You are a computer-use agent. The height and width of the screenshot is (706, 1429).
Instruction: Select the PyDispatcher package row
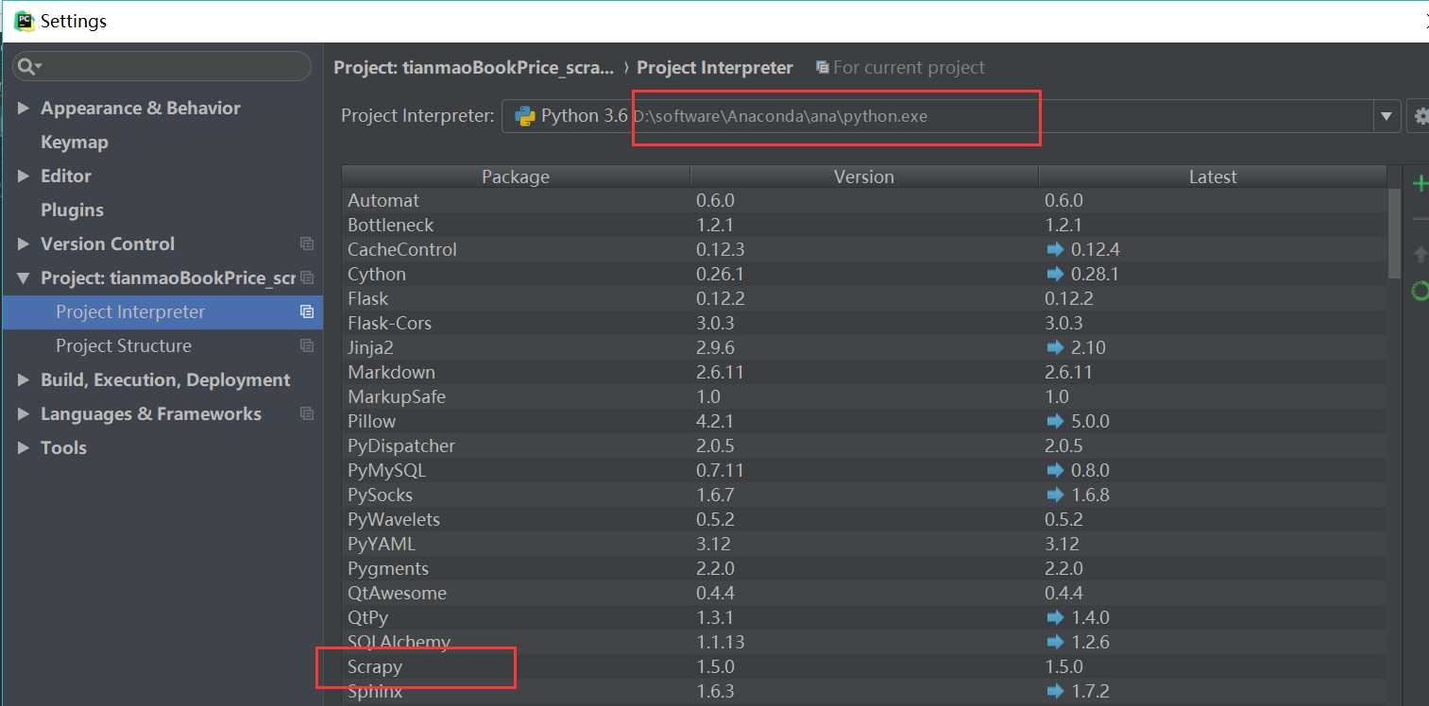coord(864,445)
